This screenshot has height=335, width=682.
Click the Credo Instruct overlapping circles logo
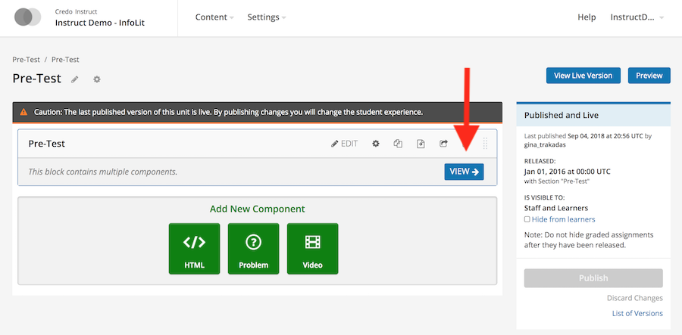pyautogui.click(x=27, y=17)
